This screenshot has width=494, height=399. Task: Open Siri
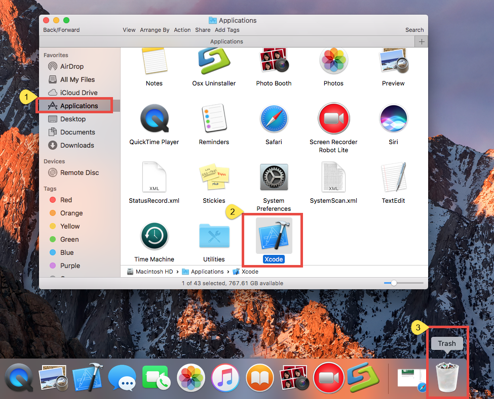tap(393, 118)
